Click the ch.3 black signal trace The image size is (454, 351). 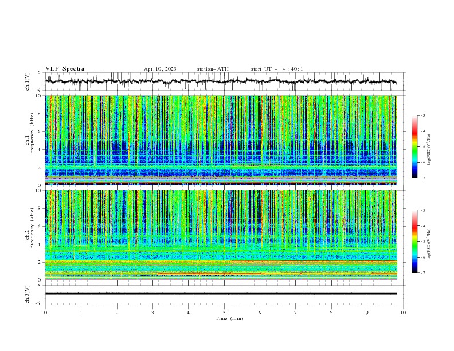(x=221, y=294)
